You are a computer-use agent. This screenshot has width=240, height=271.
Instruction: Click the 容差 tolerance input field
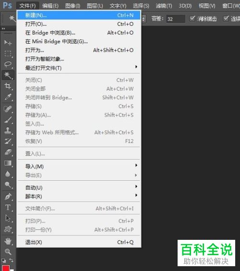point(176,19)
